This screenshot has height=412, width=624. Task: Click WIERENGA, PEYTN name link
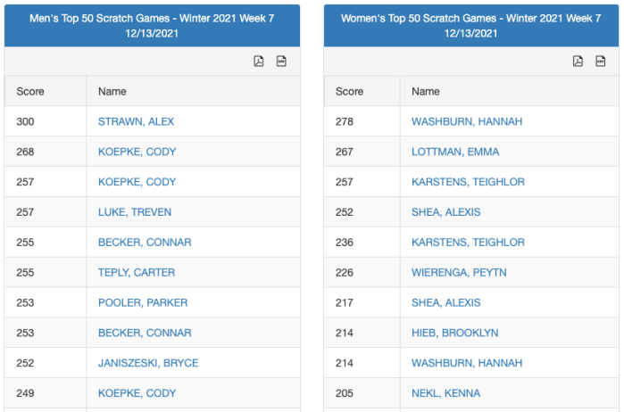(459, 273)
